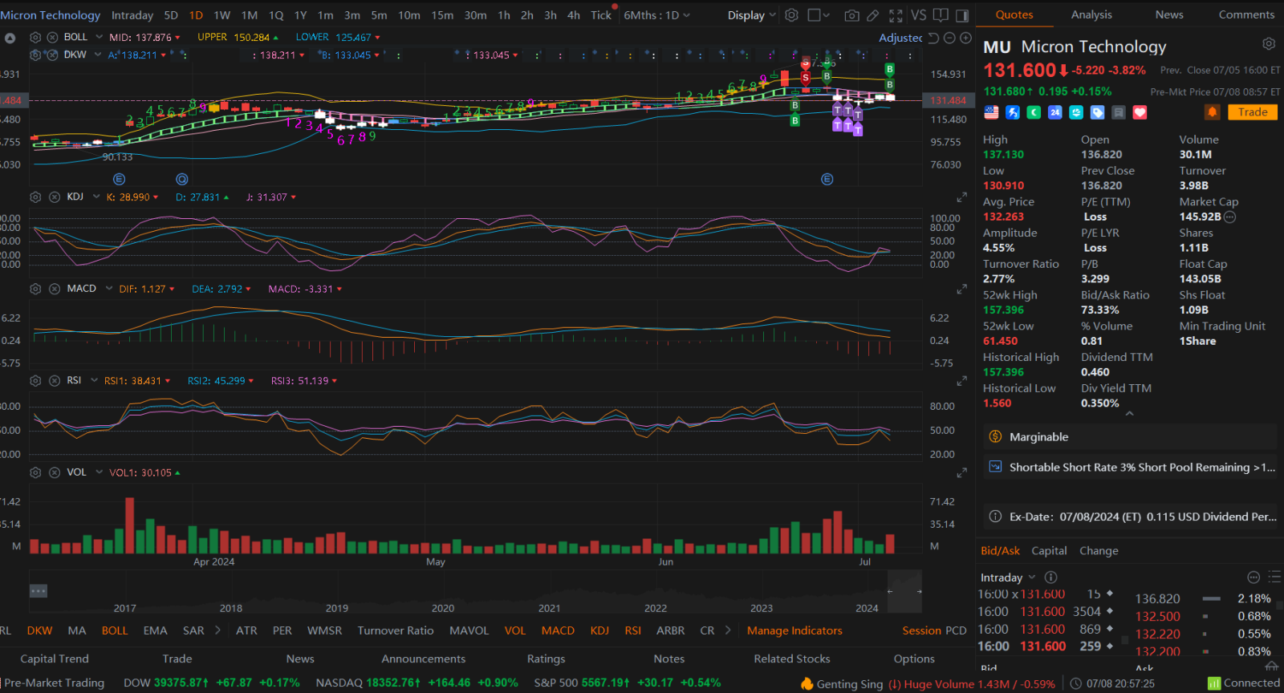Viewport: 1284px width, 693px height.
Task: Click the blue price tag icon
Action: coord(1097,112)
